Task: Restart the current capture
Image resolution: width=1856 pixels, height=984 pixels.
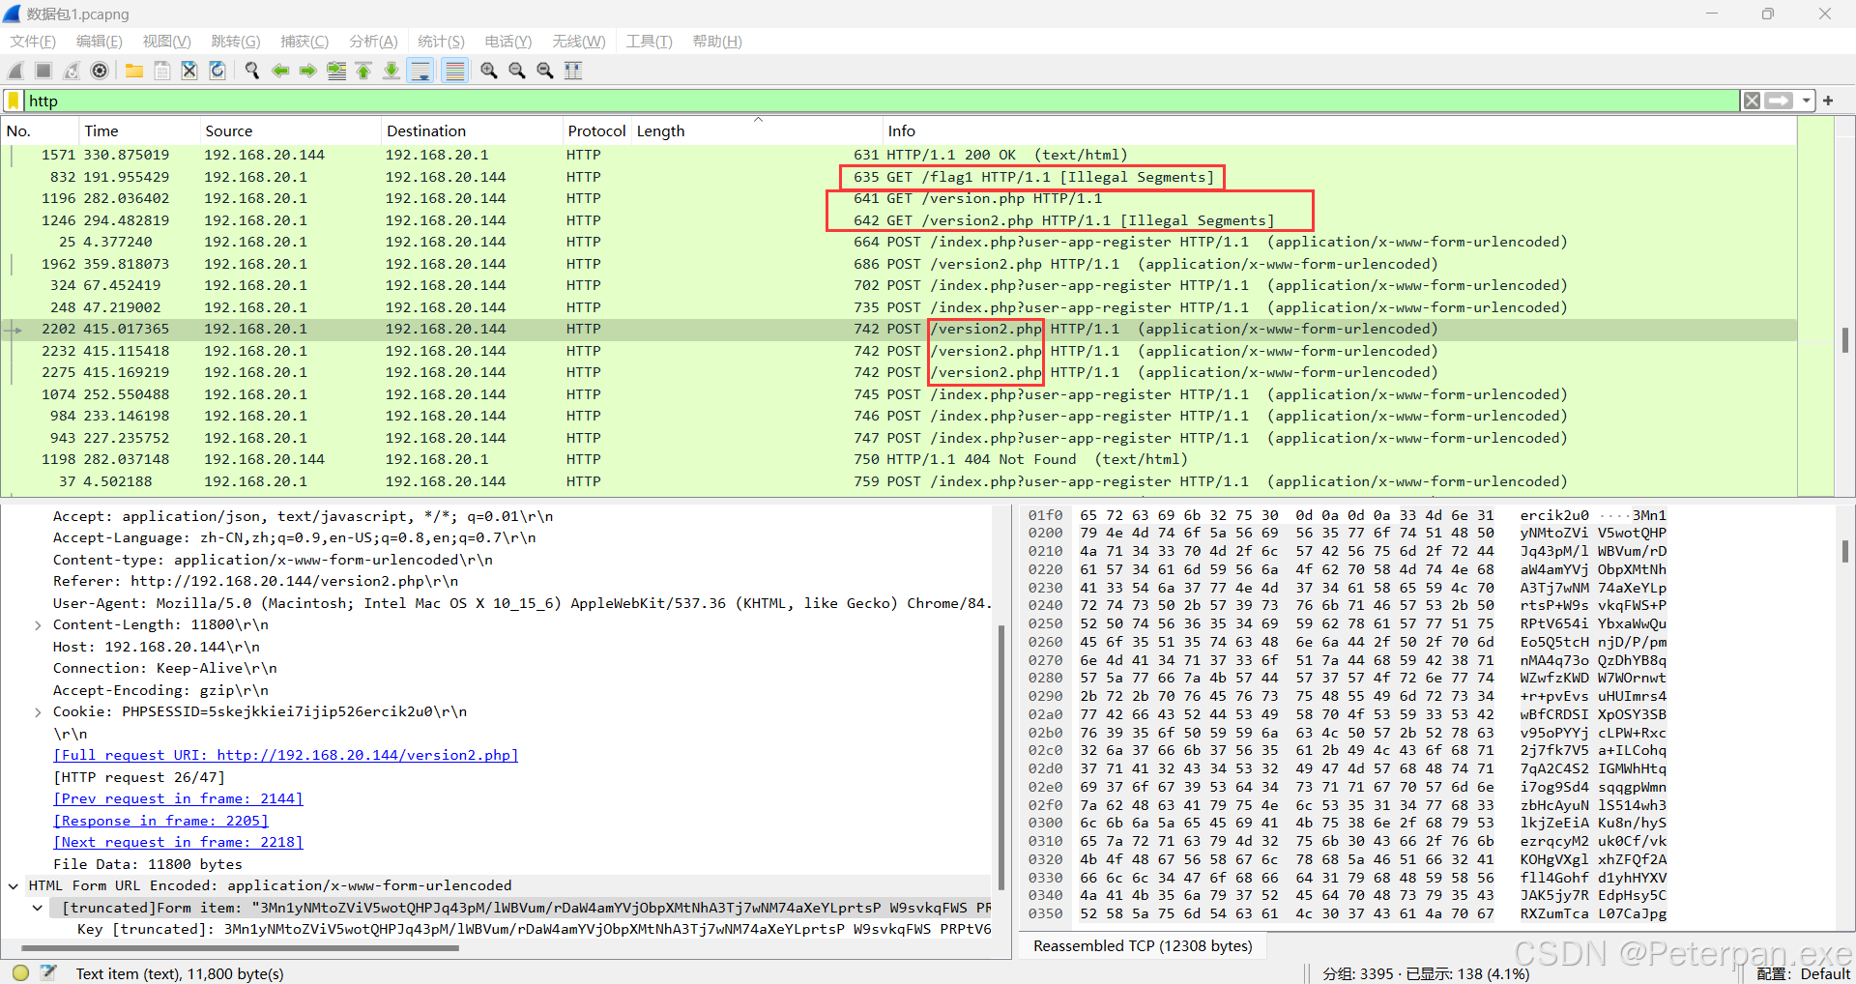Action: pos(72,71)
